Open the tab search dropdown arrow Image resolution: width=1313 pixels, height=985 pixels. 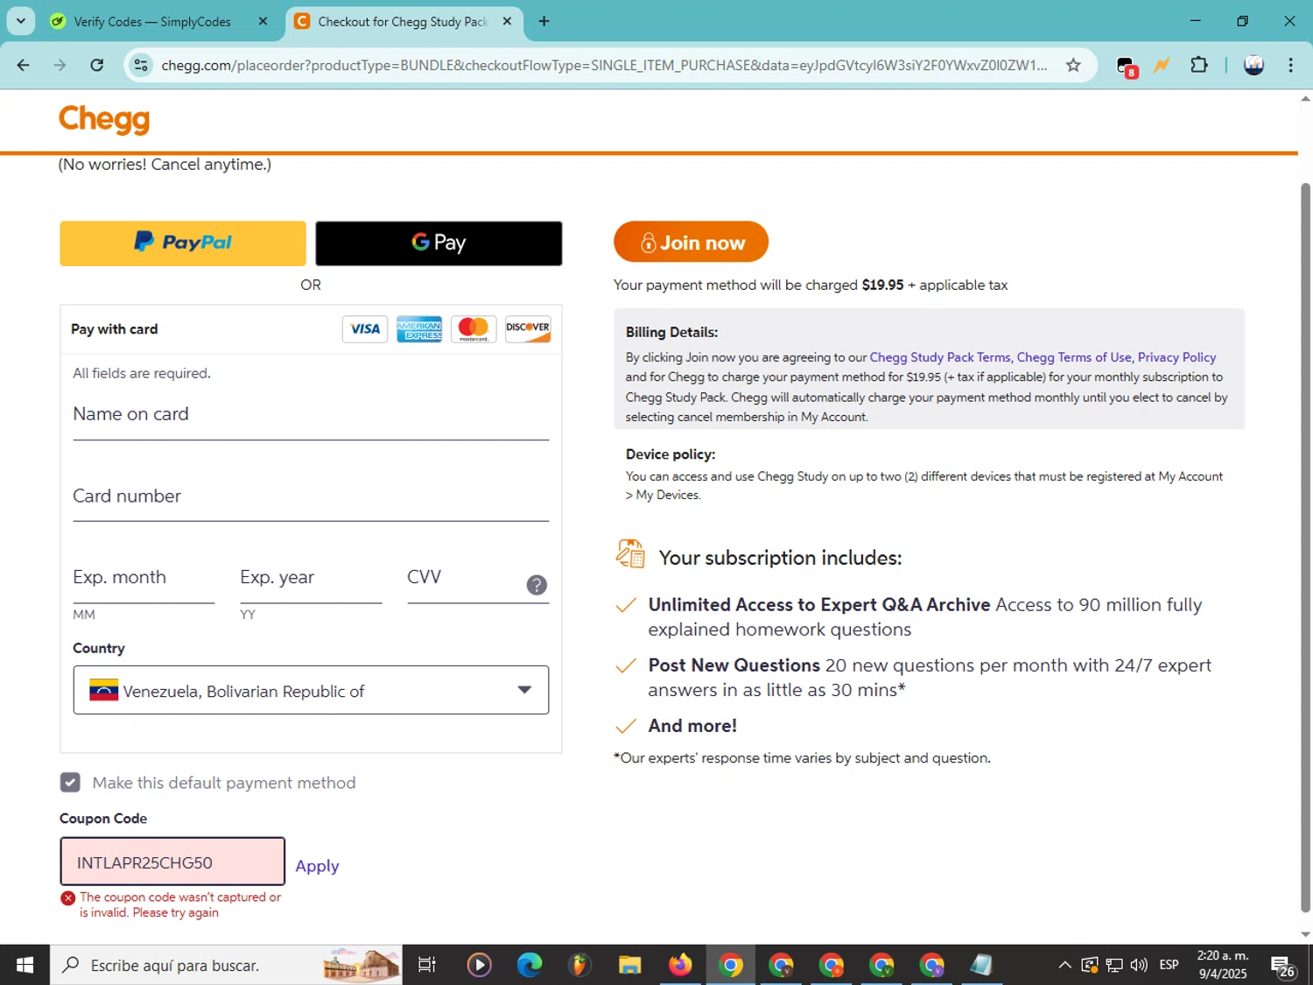(20, 21)
